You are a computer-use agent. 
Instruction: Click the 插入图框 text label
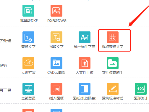pyautogui.click(x=56, y=98)
